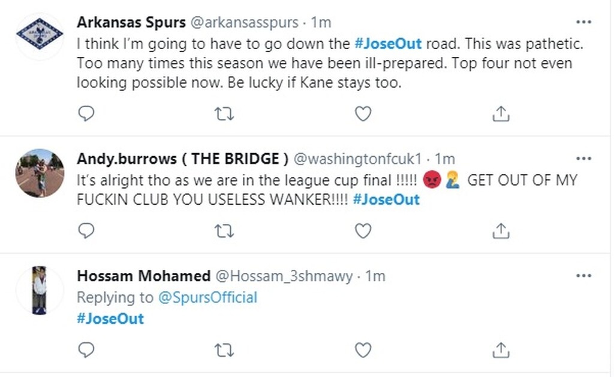This screenshot has width=614, height=377.
Task: Open more options on Arkansas Spurs tweet
Action: pyautogui.click(x=583, y=22)
